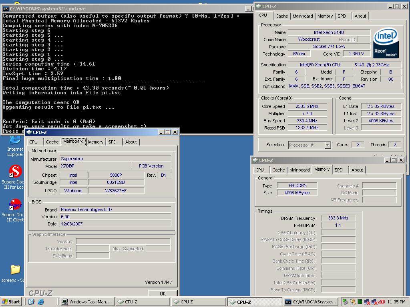Viewport: 410px width, 307px height.
Task: Select Cache tab in bottom-right Memory CPU-Z window
Action: coord(279,169)
